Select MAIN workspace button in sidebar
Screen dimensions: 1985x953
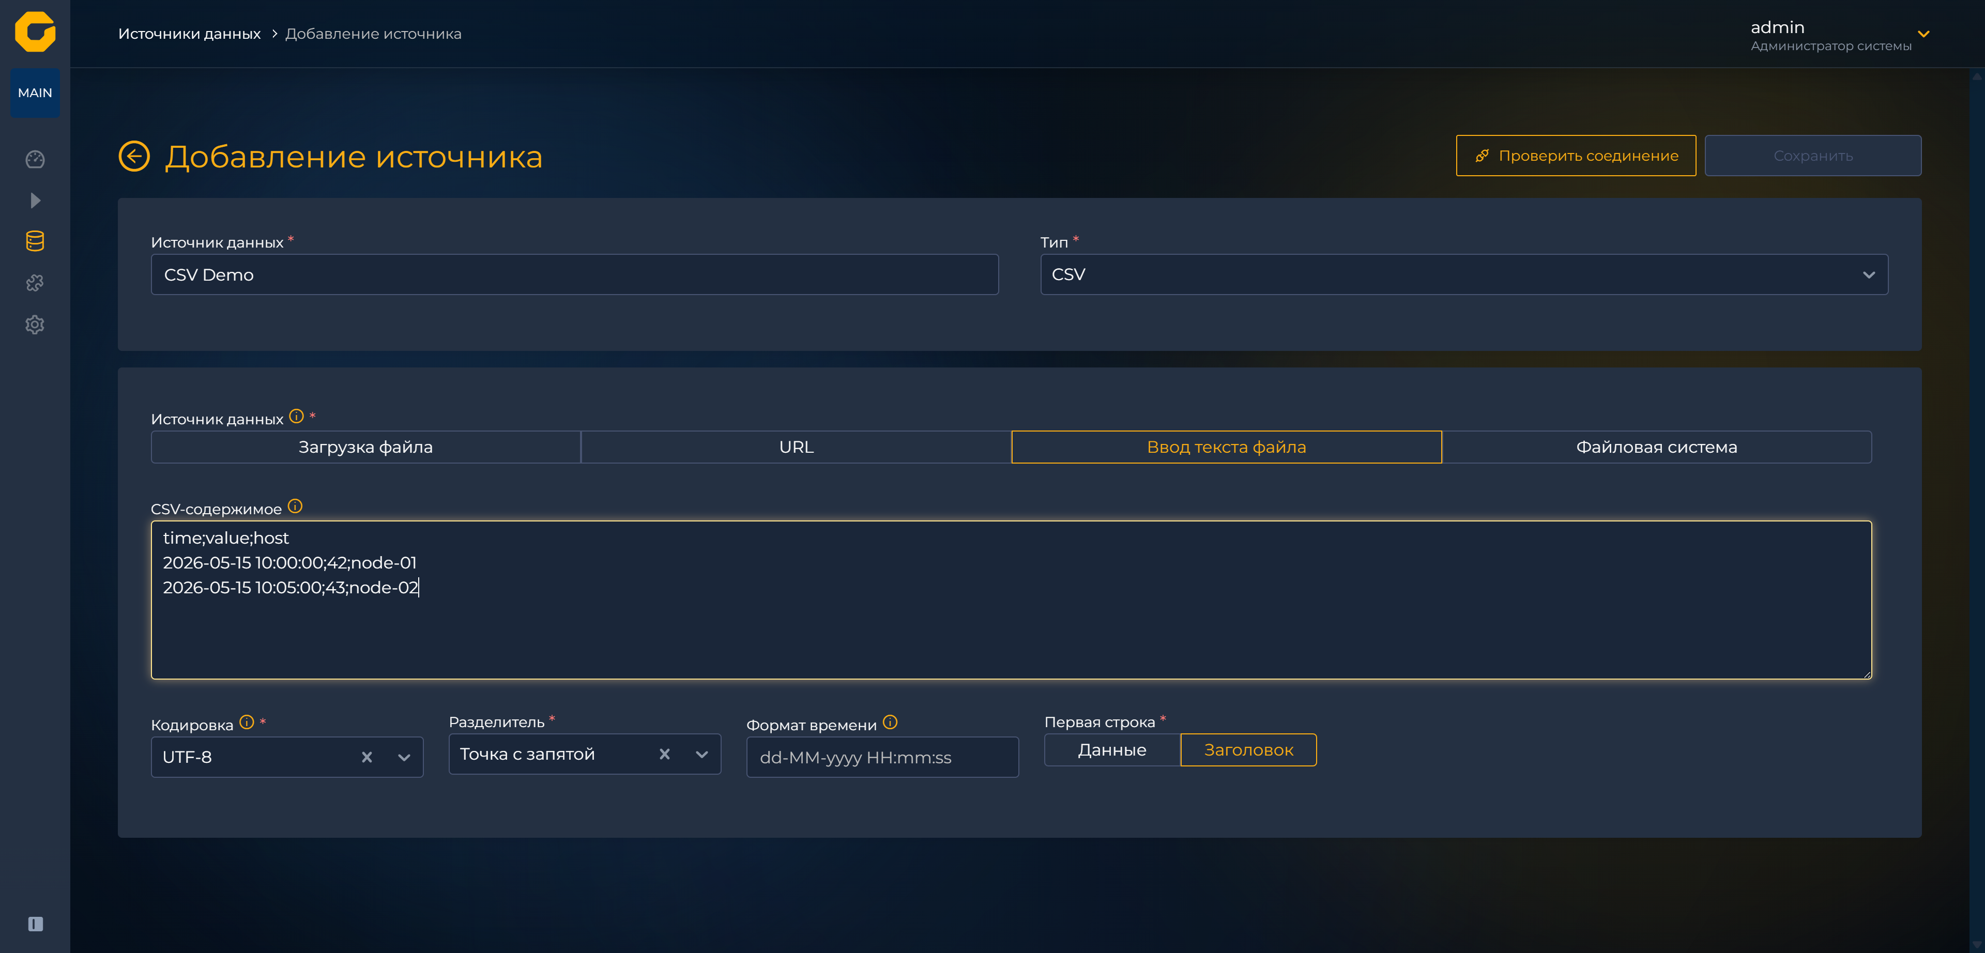[x=35, y=93]
